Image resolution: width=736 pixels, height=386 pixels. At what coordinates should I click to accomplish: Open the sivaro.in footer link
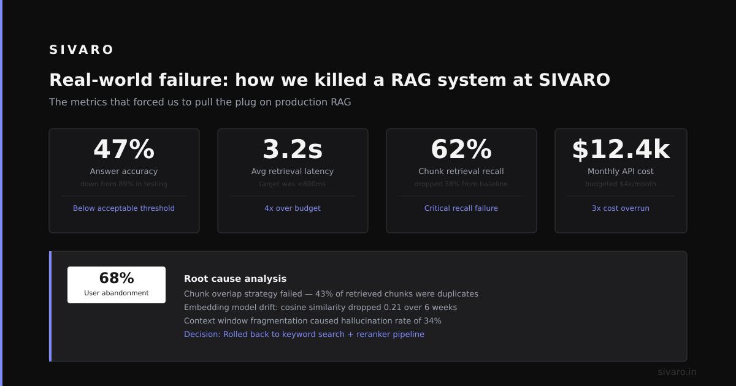[677, 372]
